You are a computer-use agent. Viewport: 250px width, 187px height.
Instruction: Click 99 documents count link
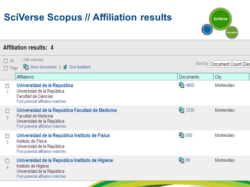point(188,160)
